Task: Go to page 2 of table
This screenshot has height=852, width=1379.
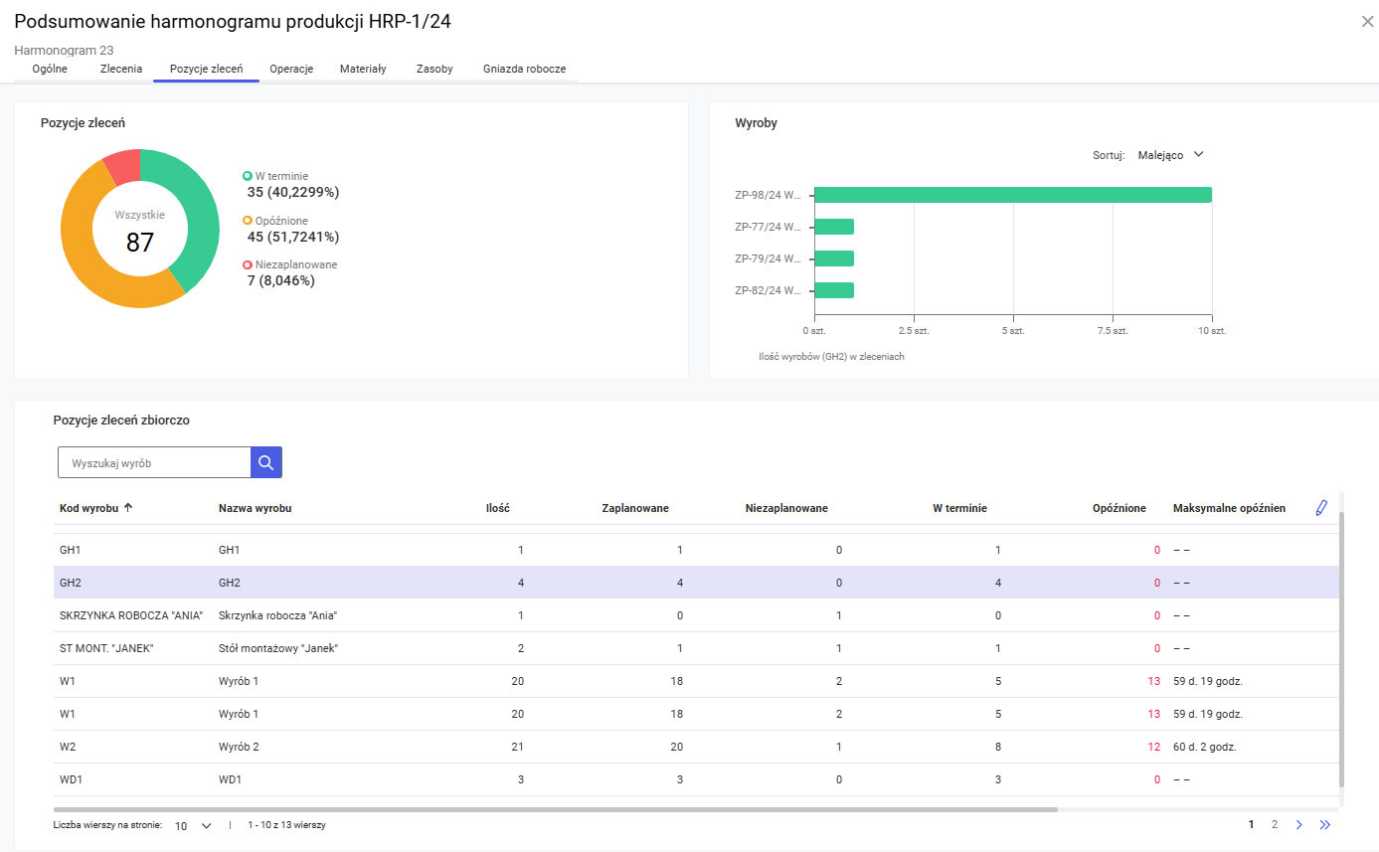Action: (x=1275, y=824)
